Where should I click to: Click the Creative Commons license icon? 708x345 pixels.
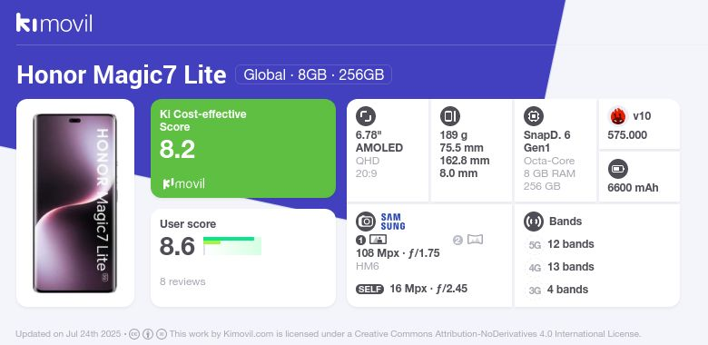tap(133, 334)
